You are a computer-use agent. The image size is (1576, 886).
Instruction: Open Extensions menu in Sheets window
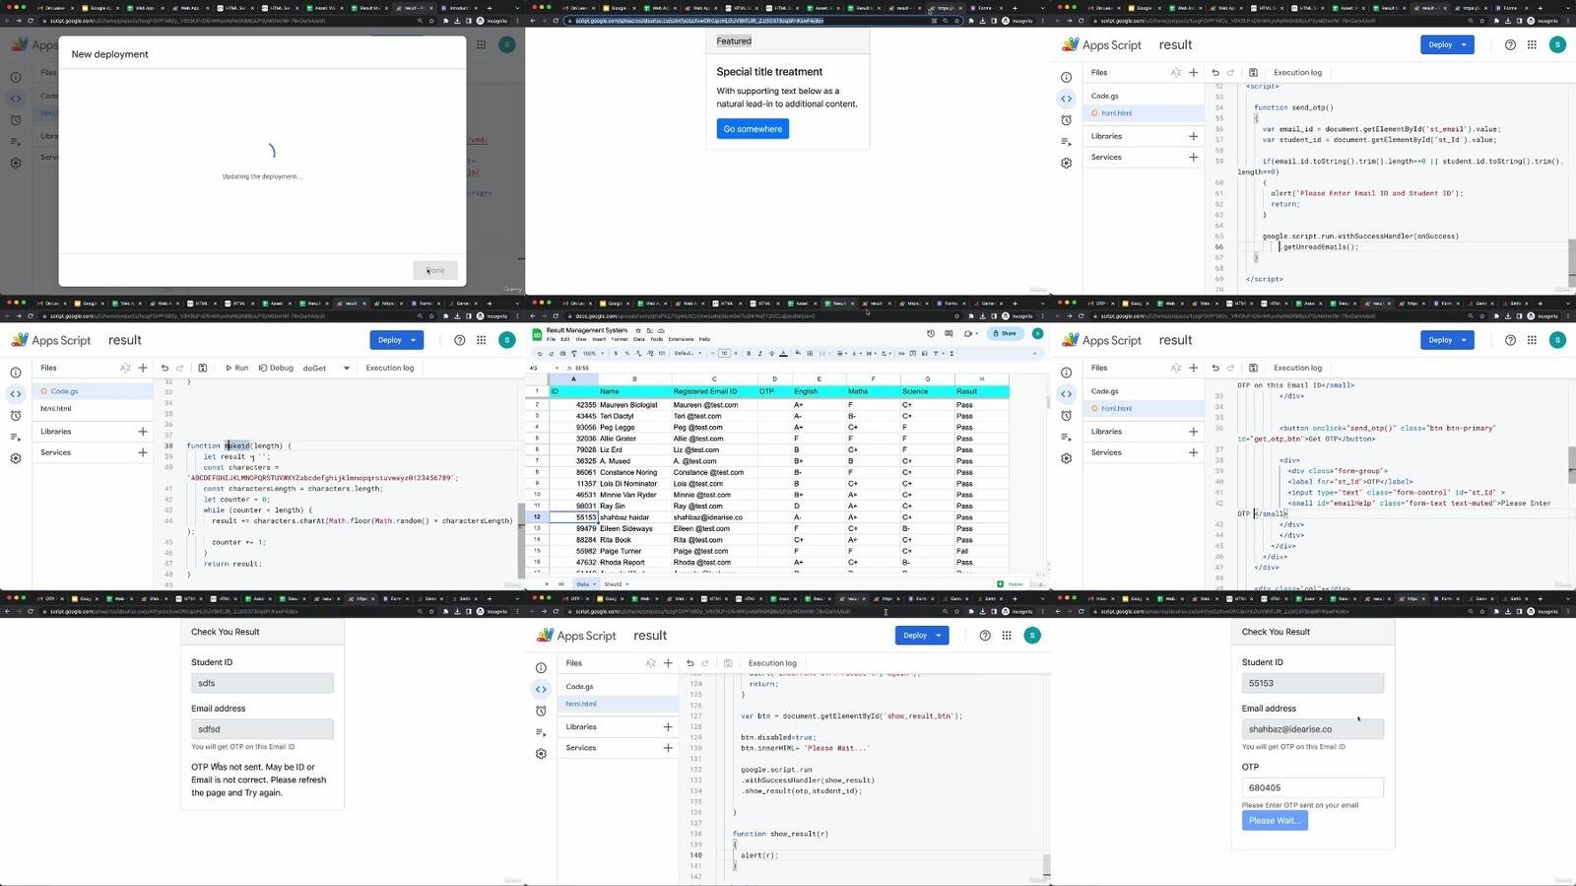681,339
